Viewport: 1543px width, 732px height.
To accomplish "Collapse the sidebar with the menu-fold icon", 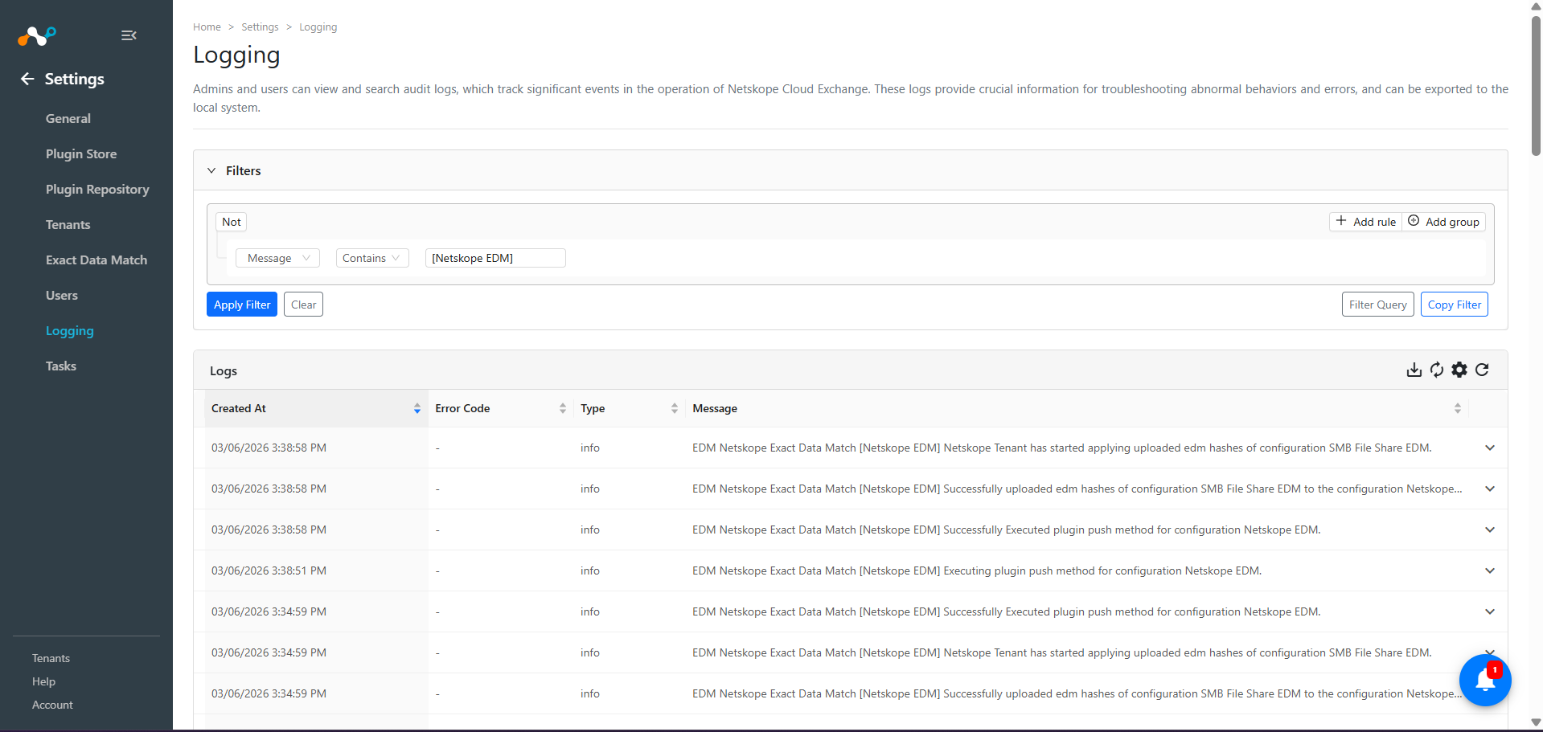I will point(129,35).
